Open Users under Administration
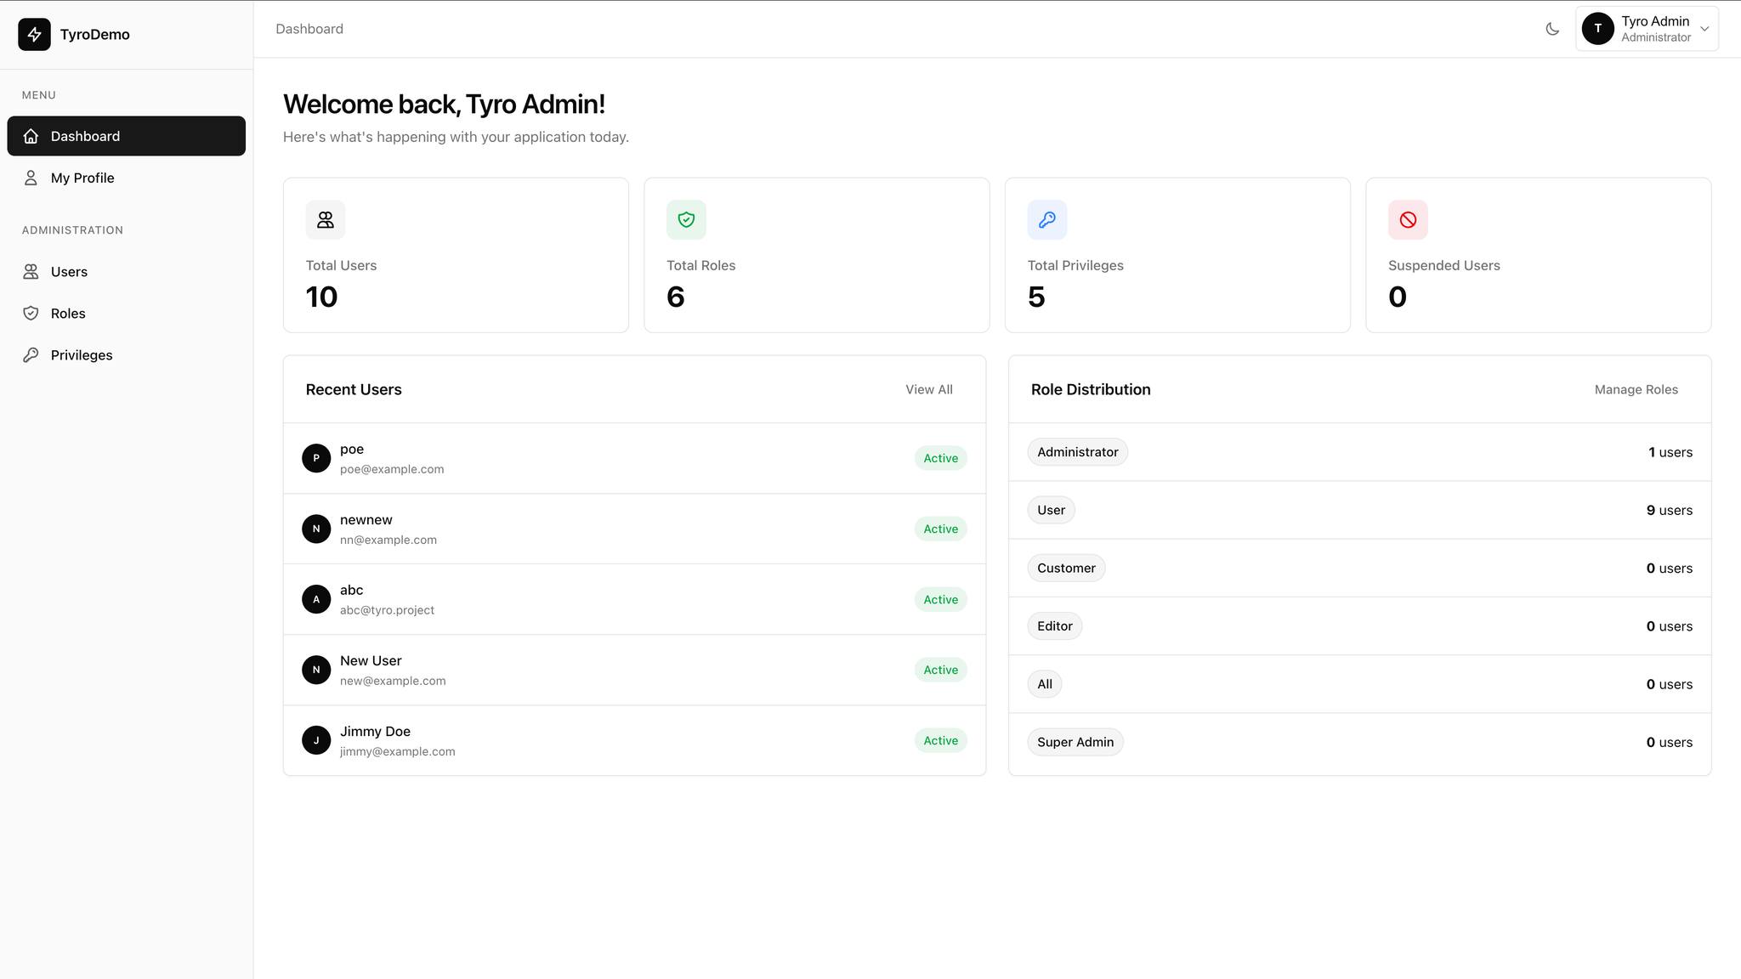This screenshot has width=1741, height=979. click(x=127, y=272)
